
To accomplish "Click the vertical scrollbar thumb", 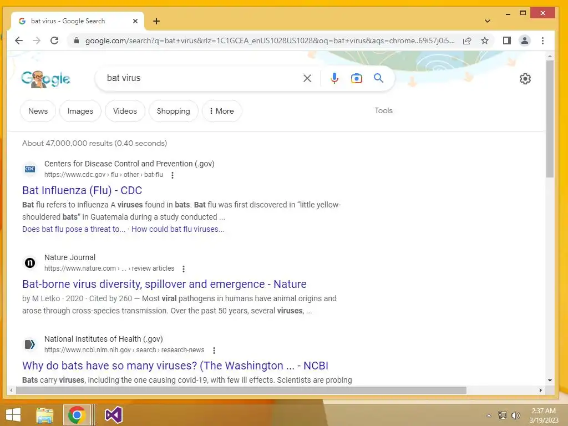I will 550,119.
